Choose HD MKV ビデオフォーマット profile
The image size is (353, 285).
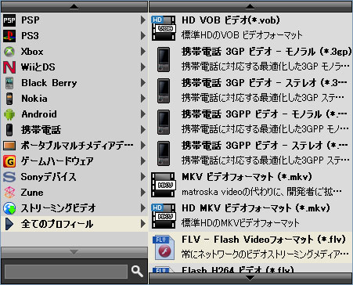[250, 216]
